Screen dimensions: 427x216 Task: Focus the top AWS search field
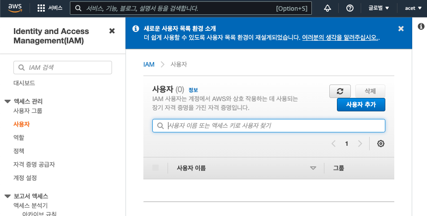[191, 8]
